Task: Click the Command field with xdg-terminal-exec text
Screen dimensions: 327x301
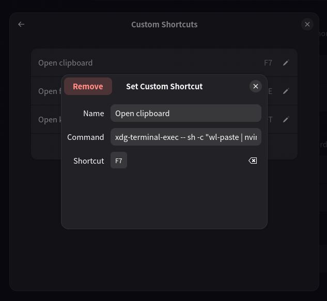Action: coord(185,137)
